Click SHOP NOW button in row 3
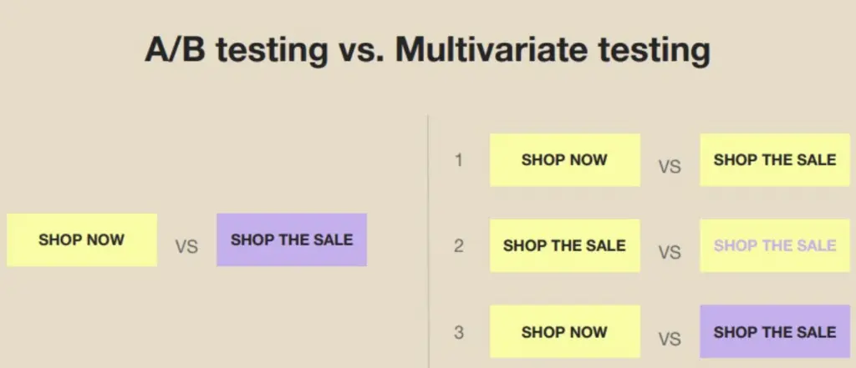Screen dimensions: 856x368 (564, 332)
